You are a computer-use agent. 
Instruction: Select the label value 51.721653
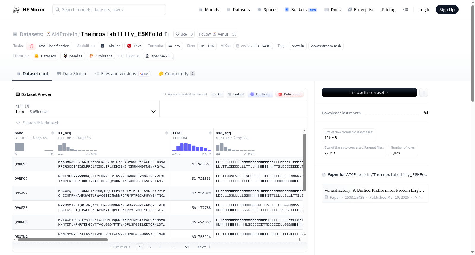click(x=201, y=179)
